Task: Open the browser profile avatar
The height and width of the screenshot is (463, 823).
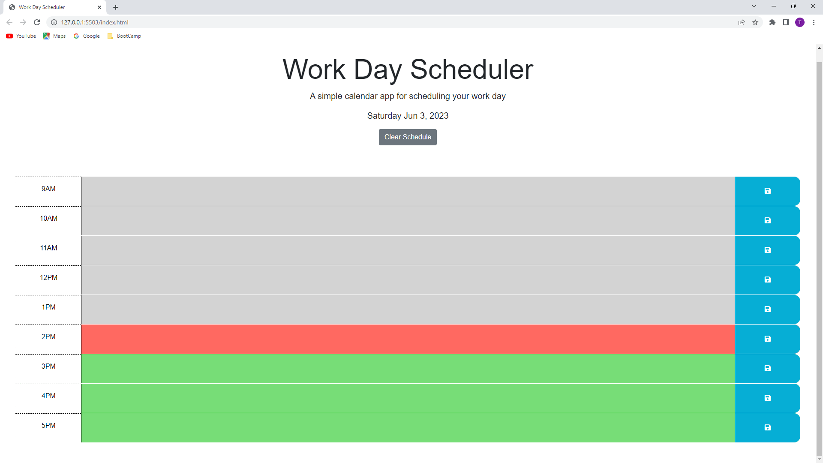Action: coord(800,22)
